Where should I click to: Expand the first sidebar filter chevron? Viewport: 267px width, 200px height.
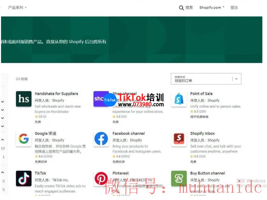pyautogui.click(x=2, y=102)
